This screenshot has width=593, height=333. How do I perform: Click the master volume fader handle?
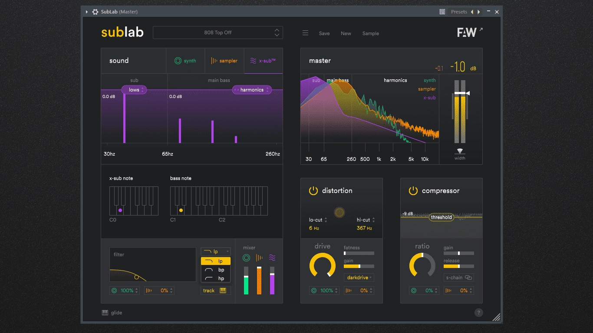[x=461, y=93]
